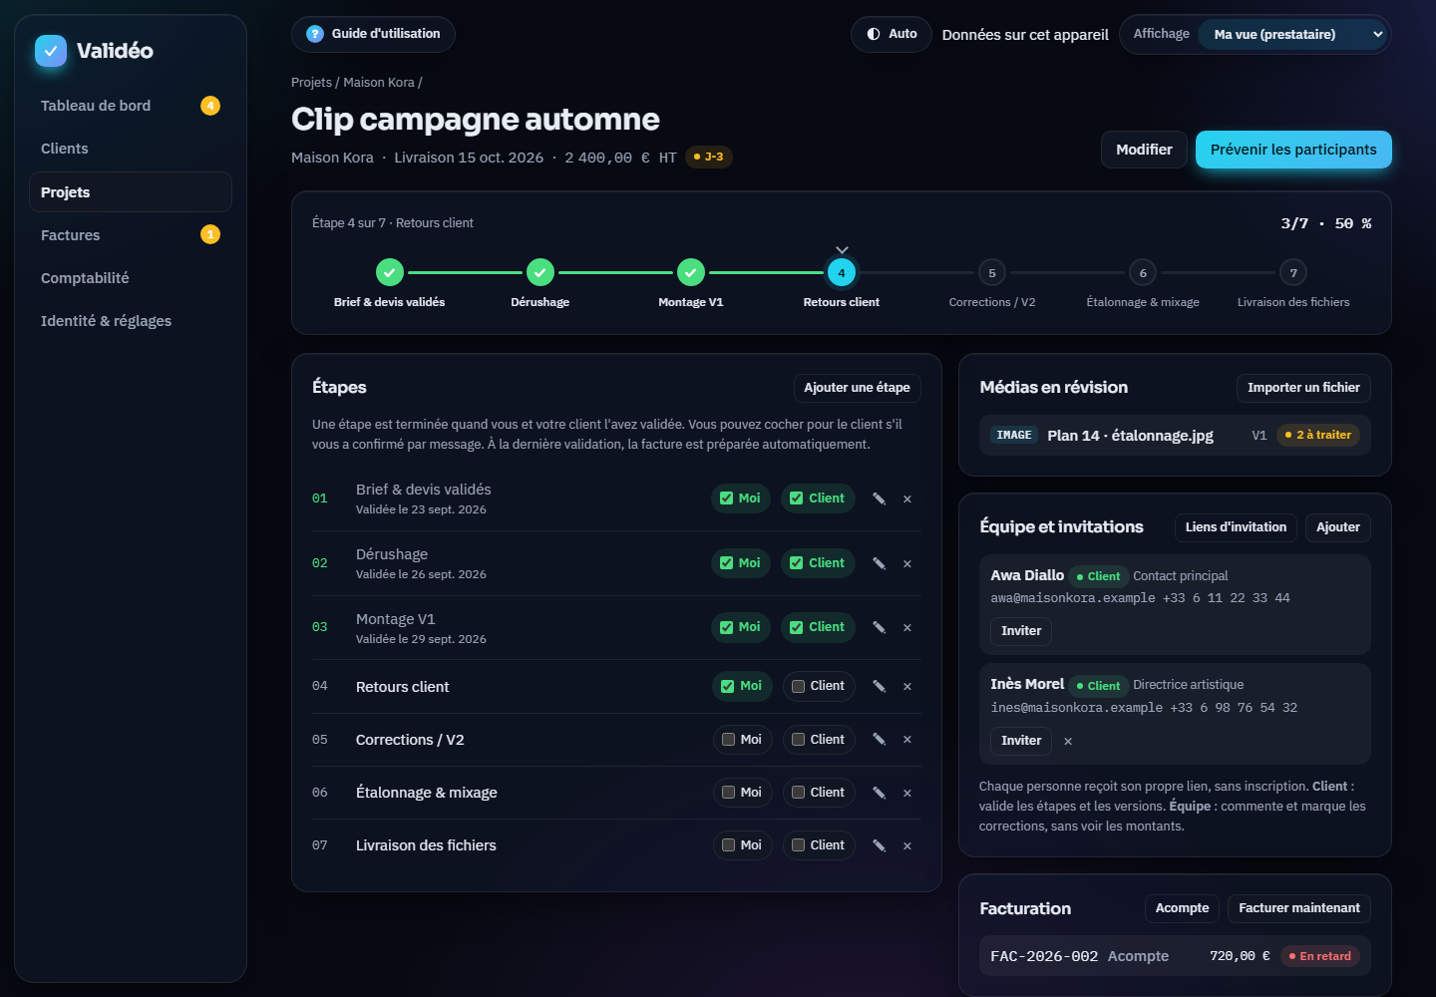Screen dimensions: 1436x997
Task: Invite Awa Diallo
Action: tap(1021, 631)
